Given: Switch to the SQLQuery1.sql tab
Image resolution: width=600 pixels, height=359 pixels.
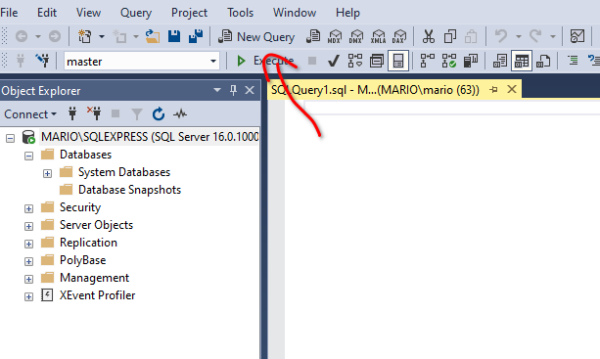Looking at the screenshot, I should [375, 90].
